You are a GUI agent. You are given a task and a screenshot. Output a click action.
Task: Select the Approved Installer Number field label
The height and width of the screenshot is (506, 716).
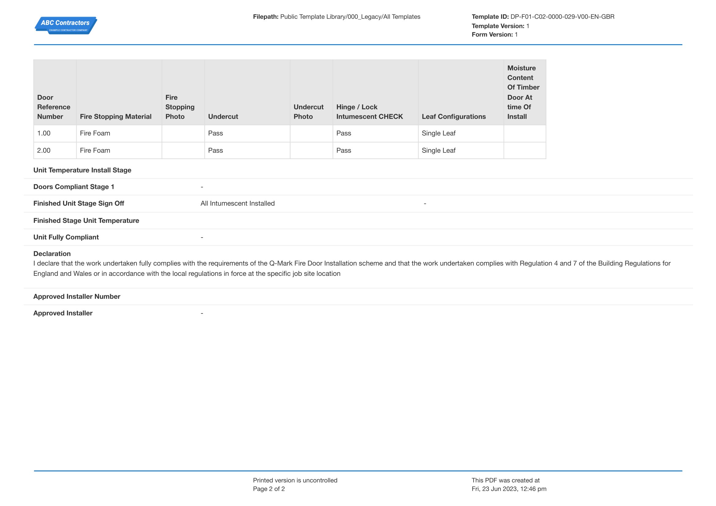pyautogui.click(x=77, y=297)
